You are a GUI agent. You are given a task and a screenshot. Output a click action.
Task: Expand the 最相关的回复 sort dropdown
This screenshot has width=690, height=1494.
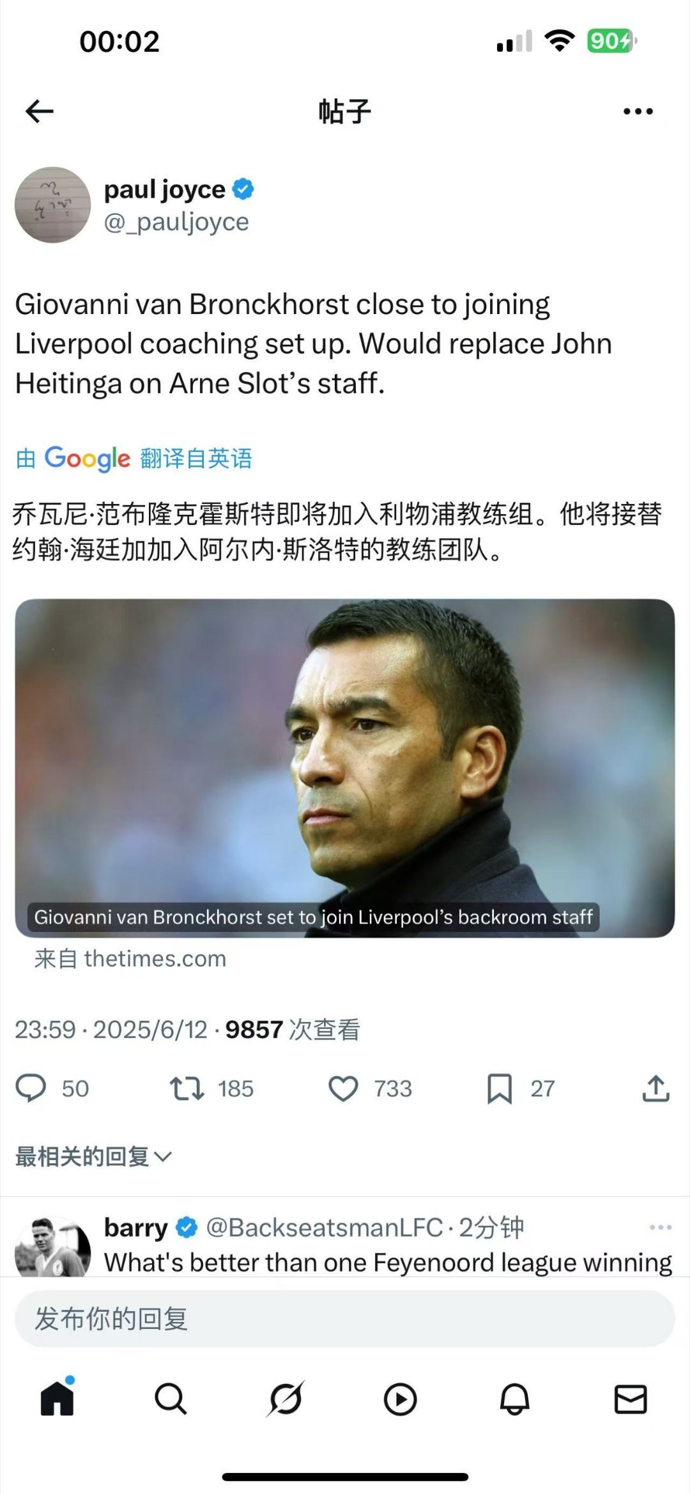click(x=93, y=1156)
